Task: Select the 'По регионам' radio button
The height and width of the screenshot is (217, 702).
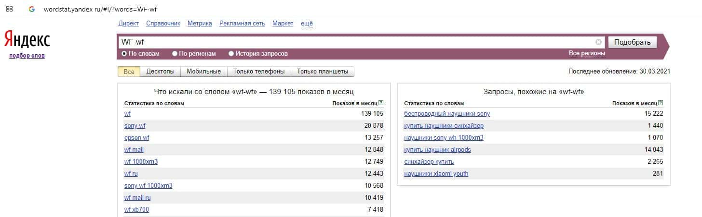Action: click(x=175, y=54)
